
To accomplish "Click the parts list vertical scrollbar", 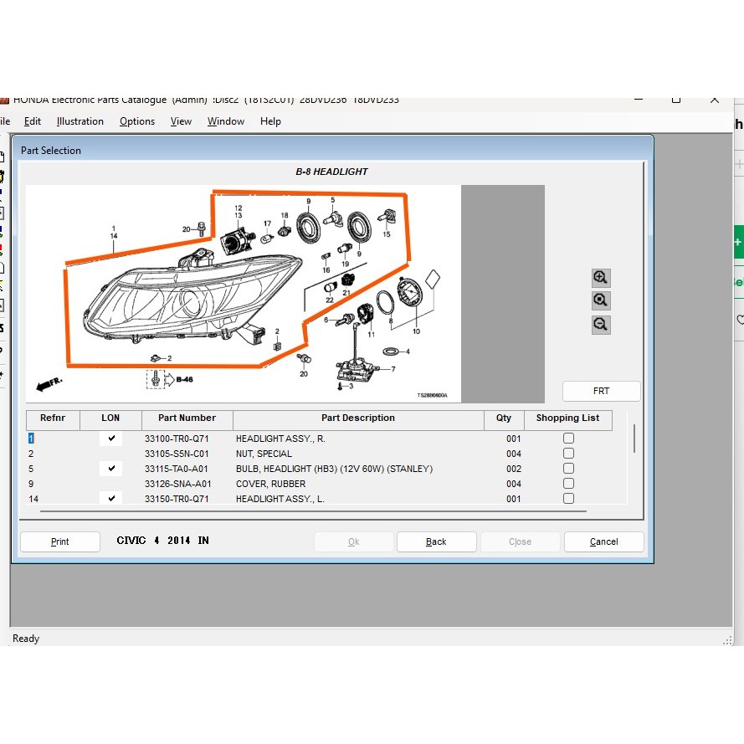I will coord(634,439).
